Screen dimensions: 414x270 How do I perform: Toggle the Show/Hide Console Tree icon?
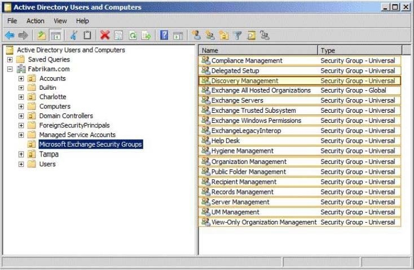[x=56, y=35]
